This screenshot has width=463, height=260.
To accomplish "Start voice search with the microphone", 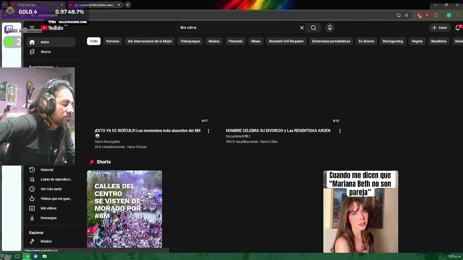I will pyautogui.click(x=330, y=28).
